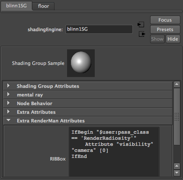This screenshot has height=180, width=183.
Task: Click the lower scroll up arrow near bottom
Action: pyautogui.click(x=177, y=166)
